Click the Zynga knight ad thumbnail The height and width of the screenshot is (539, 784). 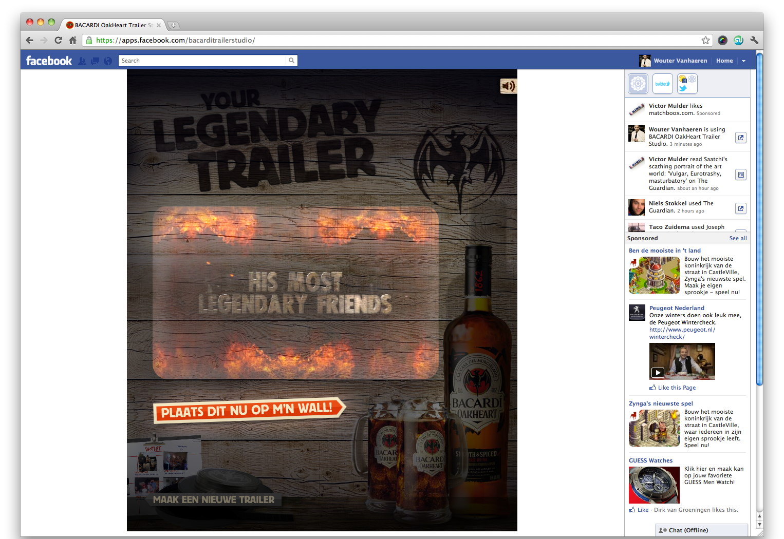click(x=654, y=428)
